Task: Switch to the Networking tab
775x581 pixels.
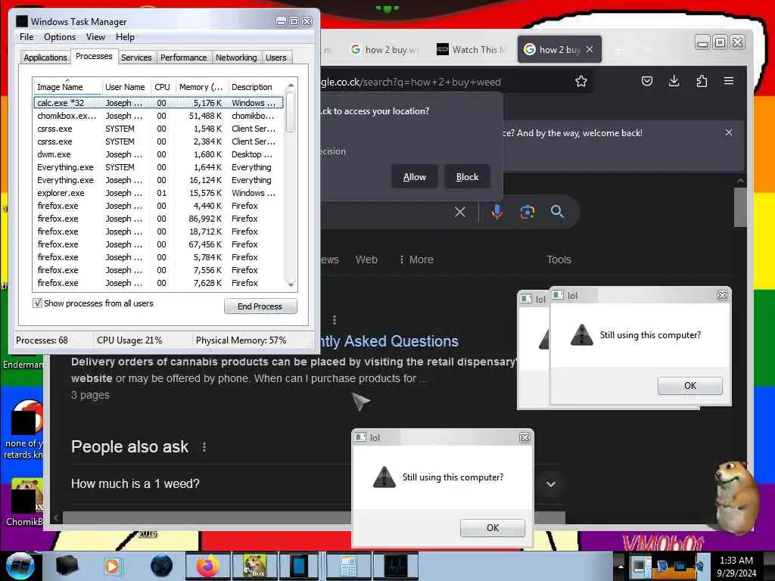Action: coord(236,57)
